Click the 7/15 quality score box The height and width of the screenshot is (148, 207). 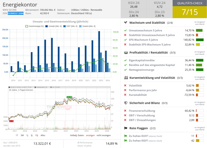pyautogui.click(x=190, y=12)
